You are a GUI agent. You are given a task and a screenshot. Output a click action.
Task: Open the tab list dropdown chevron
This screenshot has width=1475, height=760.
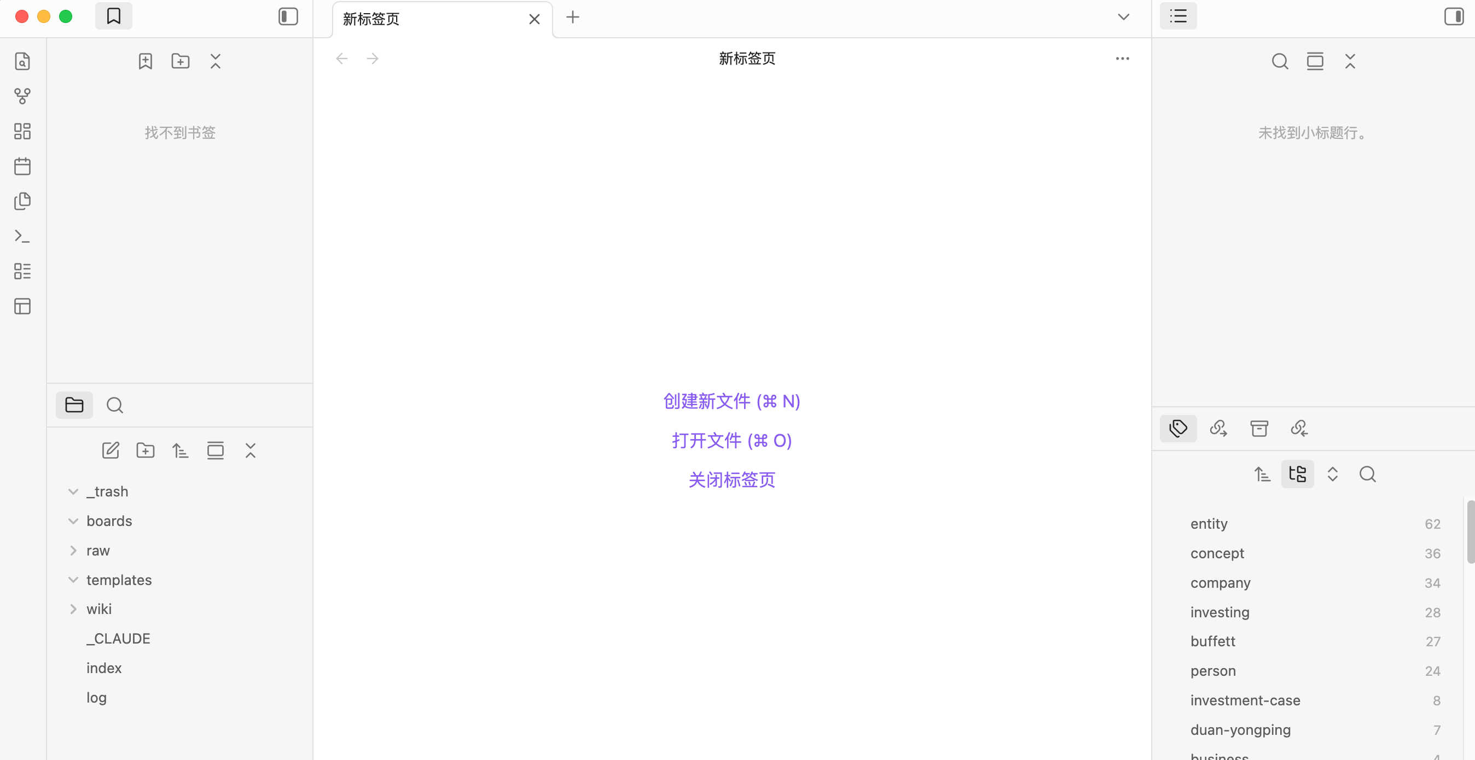click(x=1123, y=17)
